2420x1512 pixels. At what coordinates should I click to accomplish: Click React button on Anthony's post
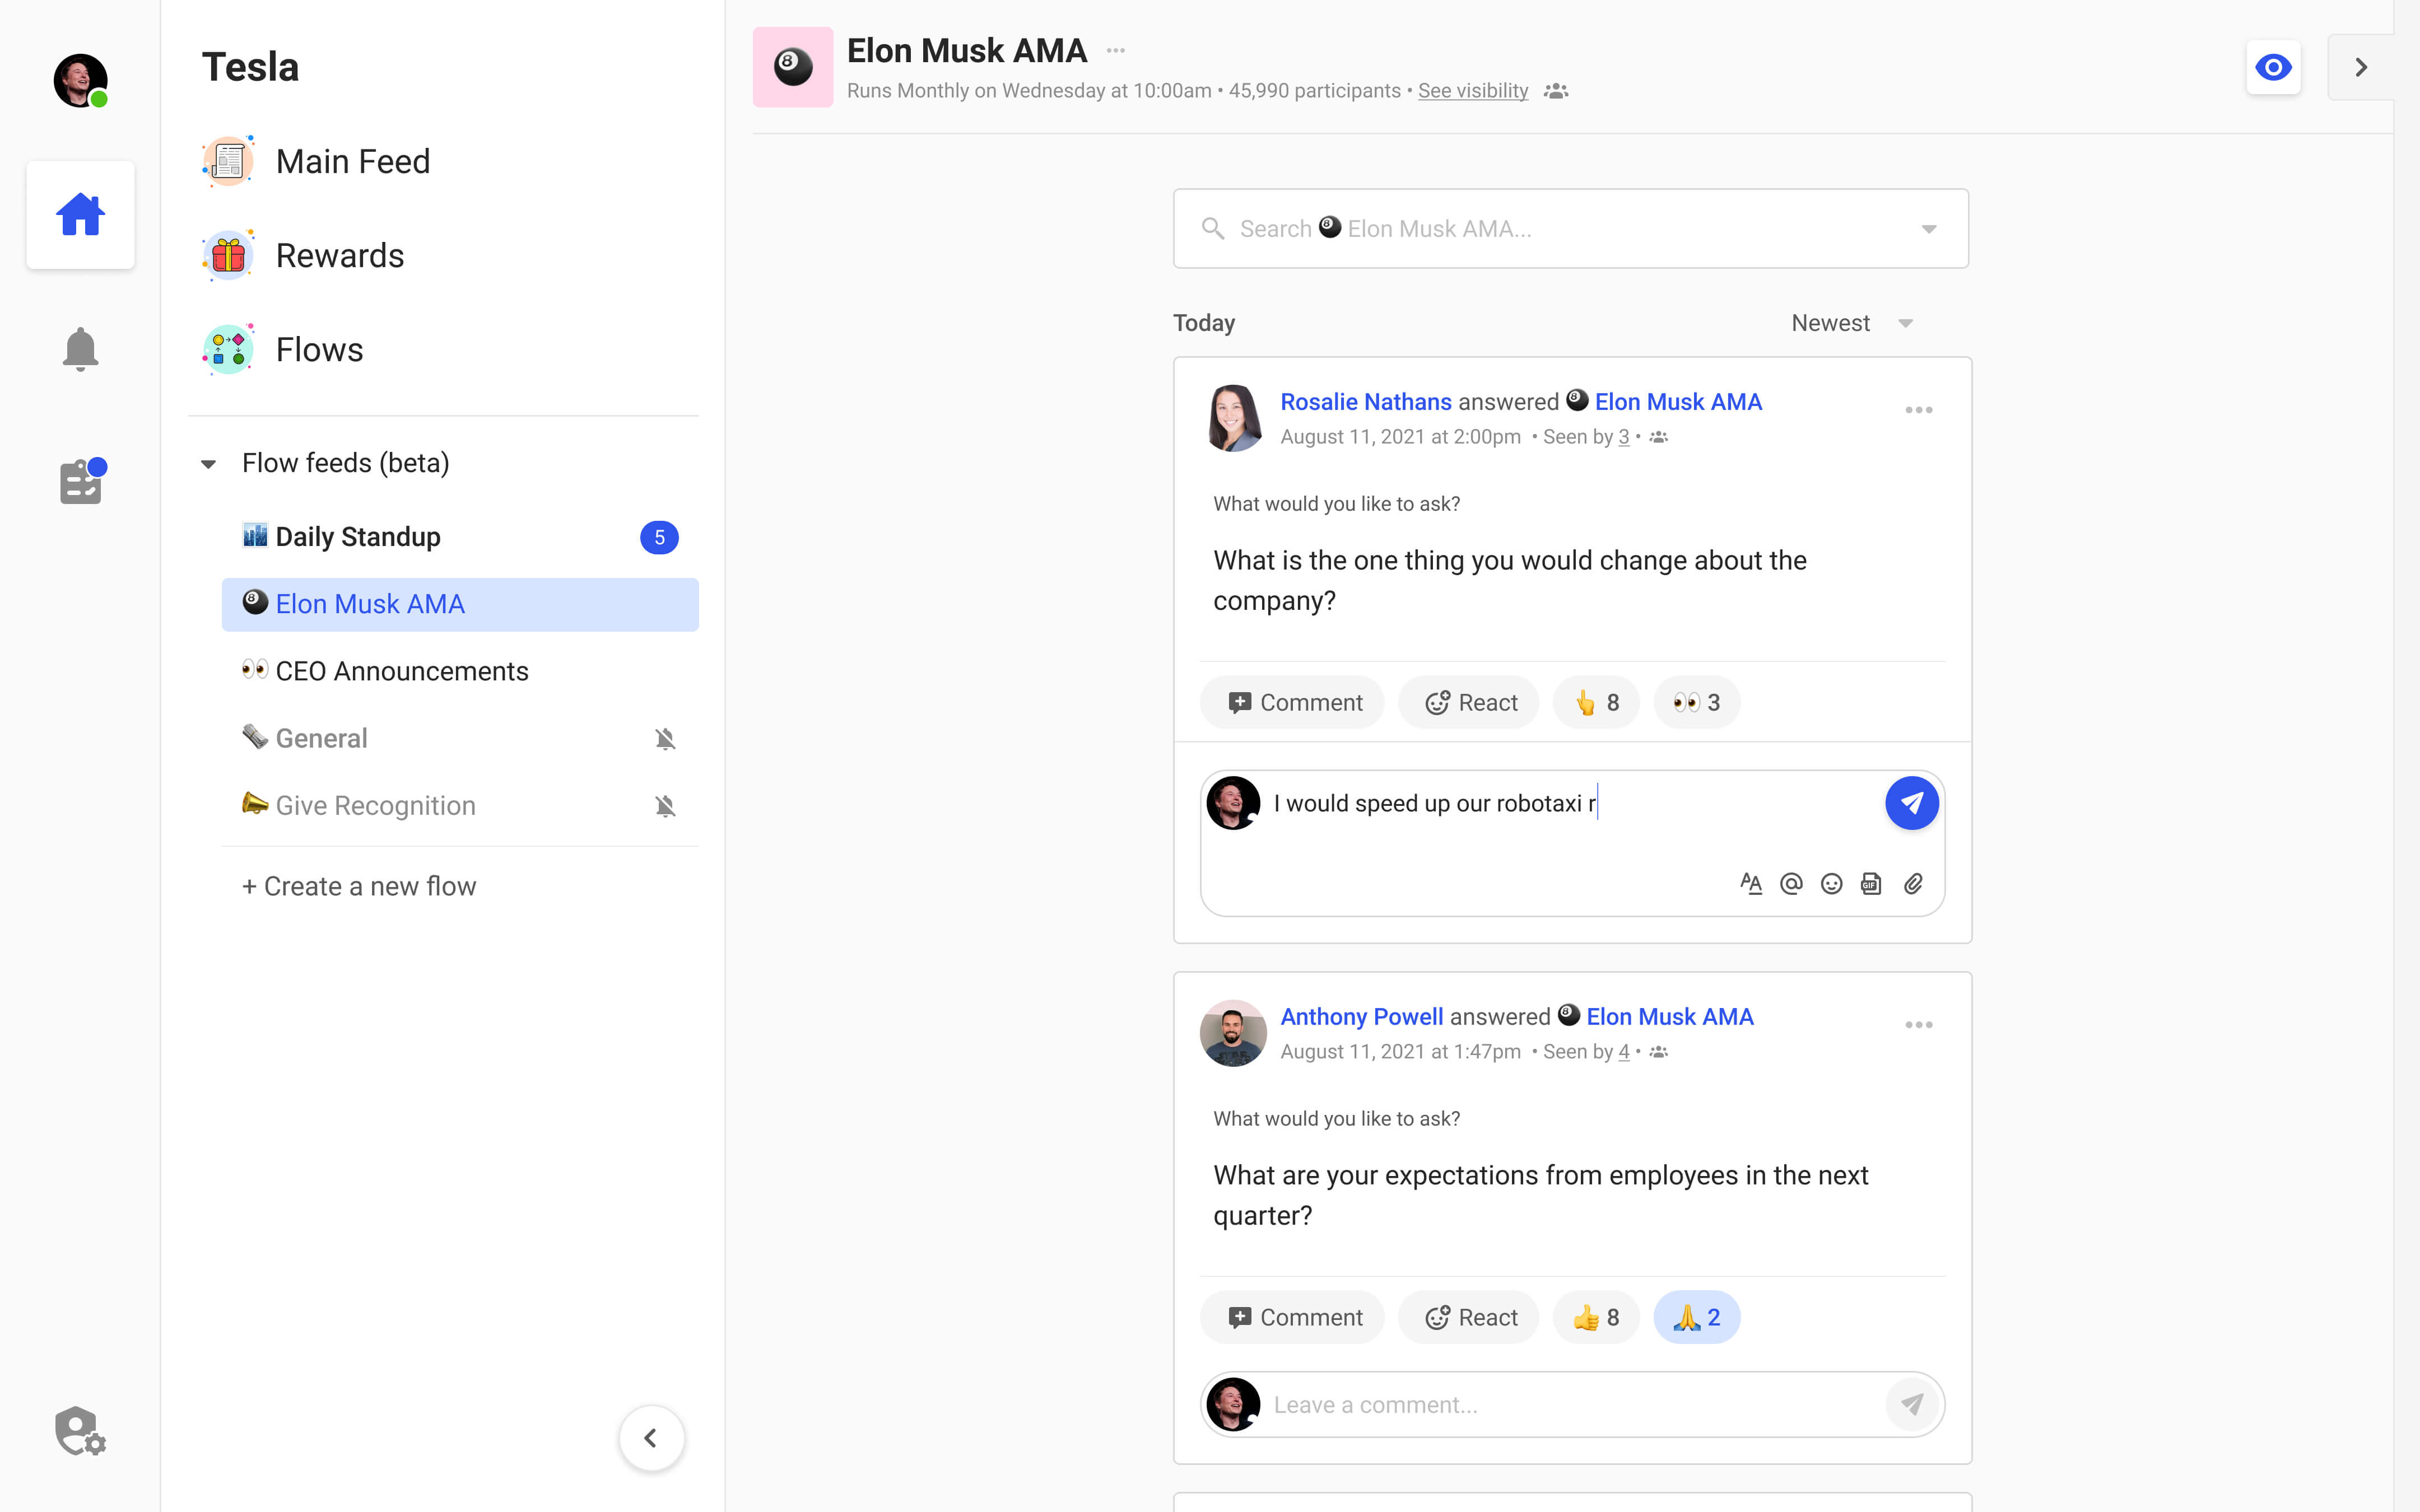pyautogui.click(x=1469, y=1318)
